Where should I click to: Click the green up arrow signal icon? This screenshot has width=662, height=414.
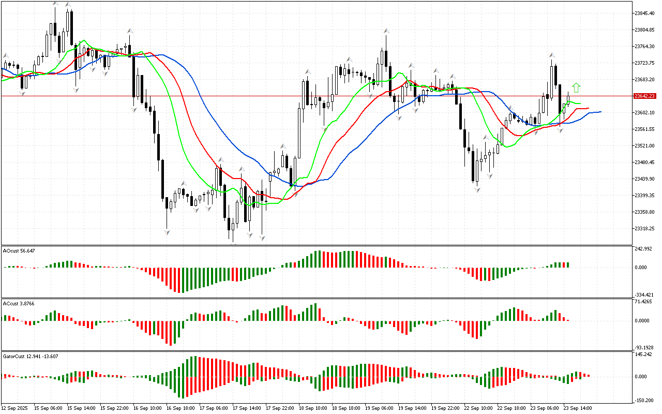576,87
